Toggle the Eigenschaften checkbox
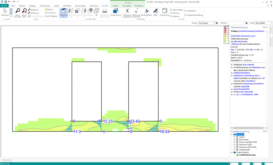273x165 pixels. click(x=171, y=10)
